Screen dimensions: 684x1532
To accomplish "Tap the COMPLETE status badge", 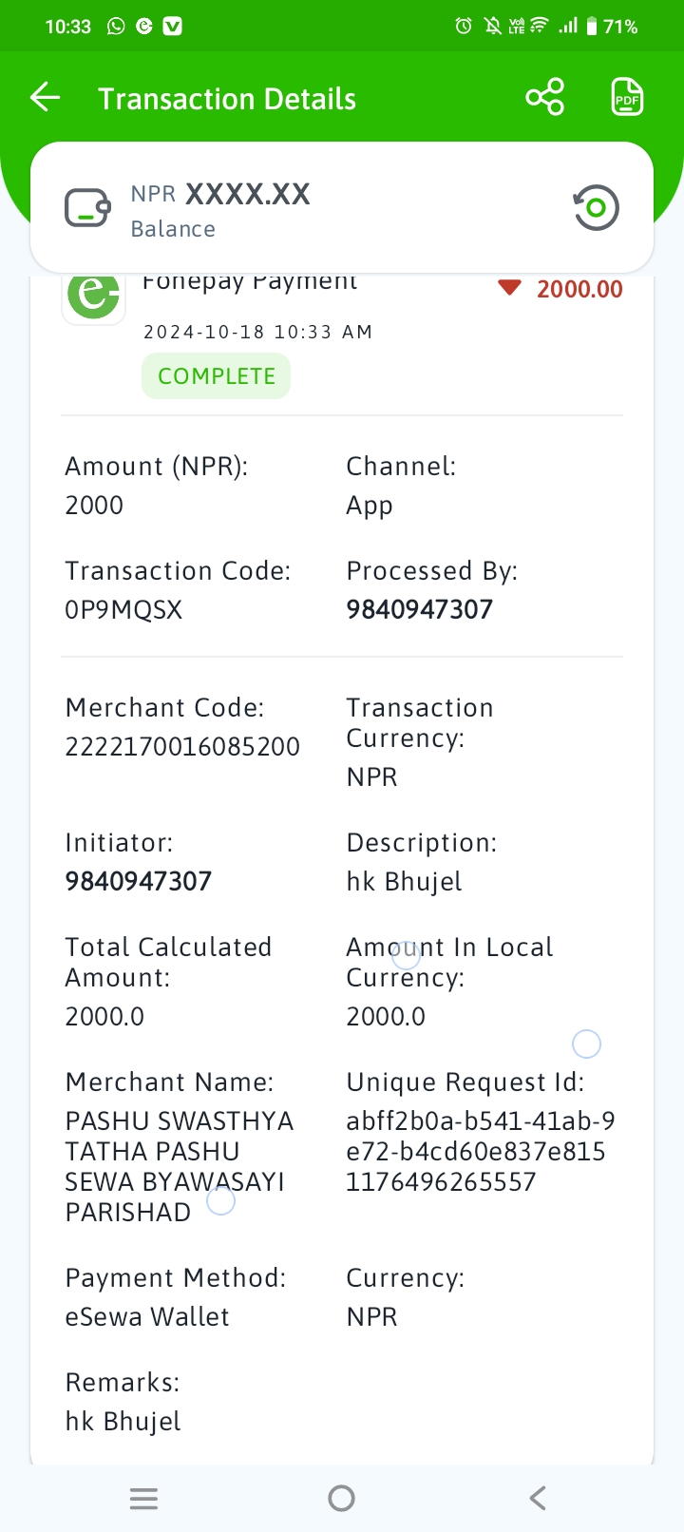I will (217, 376).
